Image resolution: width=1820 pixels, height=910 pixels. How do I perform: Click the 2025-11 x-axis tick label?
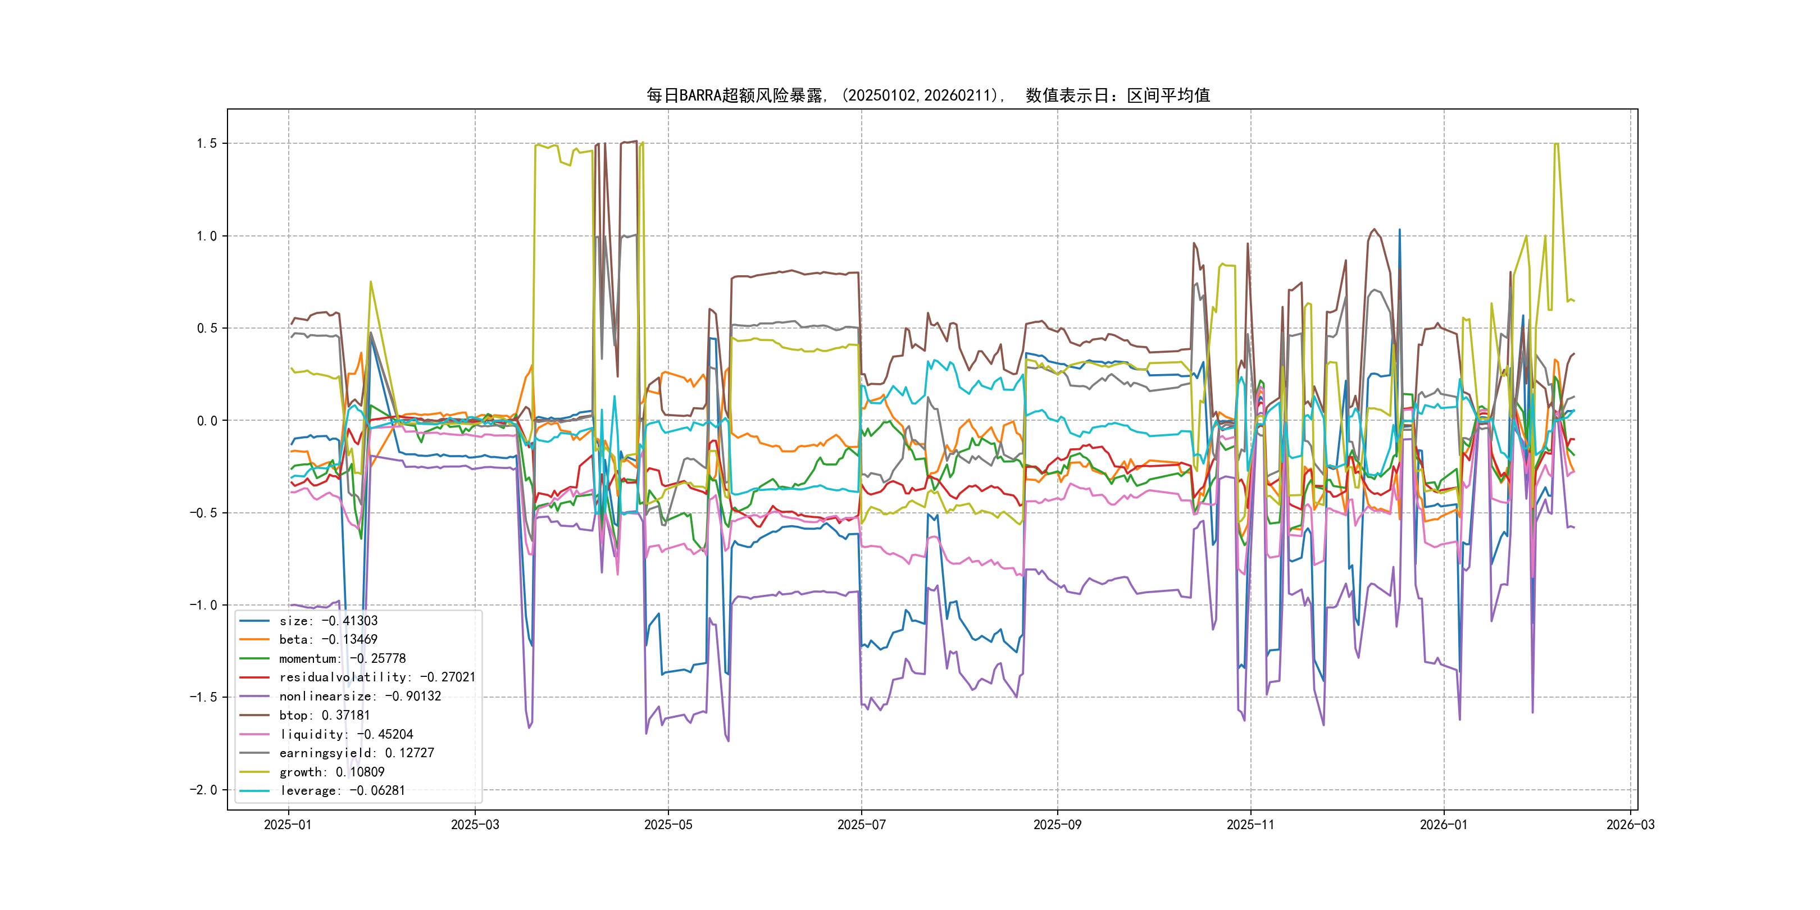(x=1250, y=825)
